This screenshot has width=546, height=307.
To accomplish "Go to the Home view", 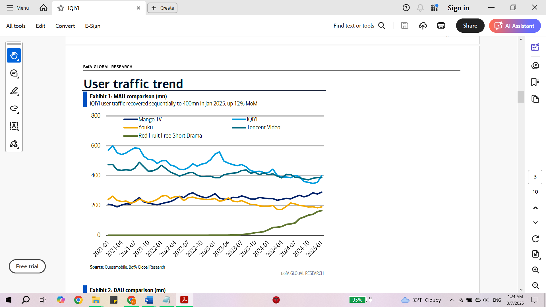I will [44, 8].
